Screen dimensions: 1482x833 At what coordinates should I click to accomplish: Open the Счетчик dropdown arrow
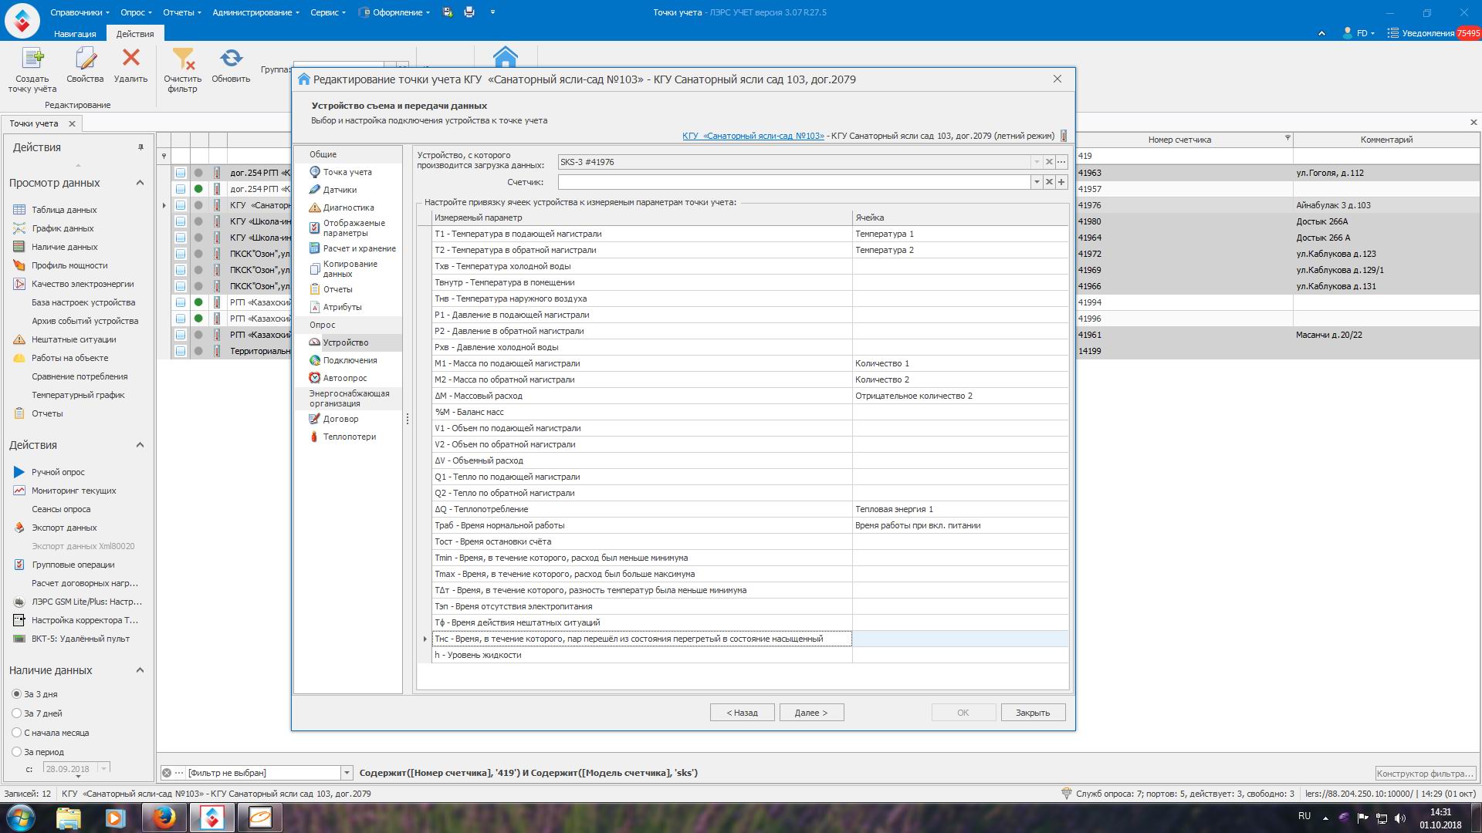pyautogui.click(x=1037, y=182)
